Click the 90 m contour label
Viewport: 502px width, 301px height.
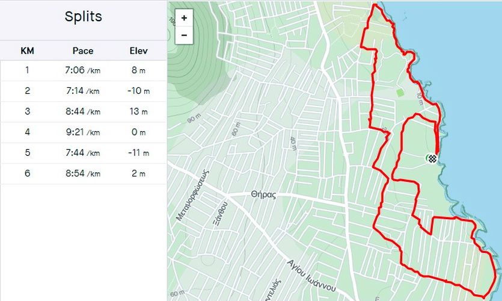click(x=194, y=119)
